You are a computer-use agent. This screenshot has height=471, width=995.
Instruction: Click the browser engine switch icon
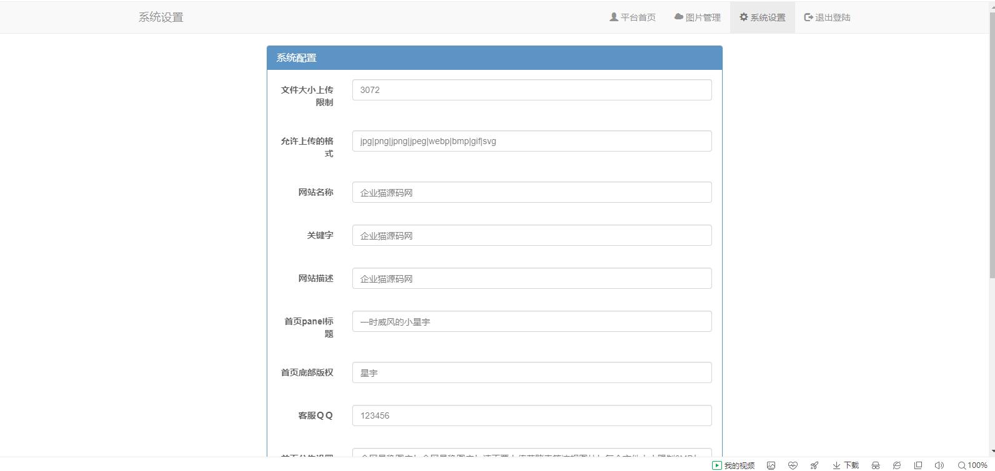(x=897, y=465)
